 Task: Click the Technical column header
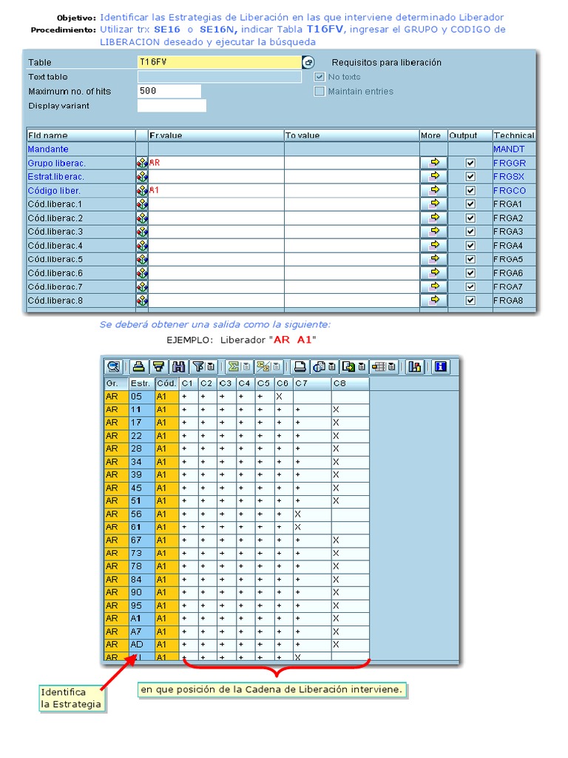pos(514,135)
